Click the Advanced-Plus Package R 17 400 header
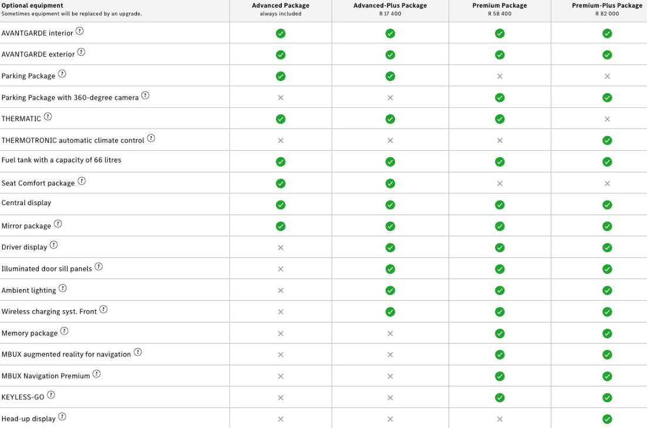Screen dimensions: 647x428 (x=390, y=9)
